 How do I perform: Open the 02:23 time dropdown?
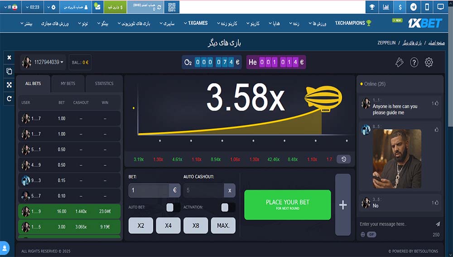pyautogui.click(x=32, y=7)
